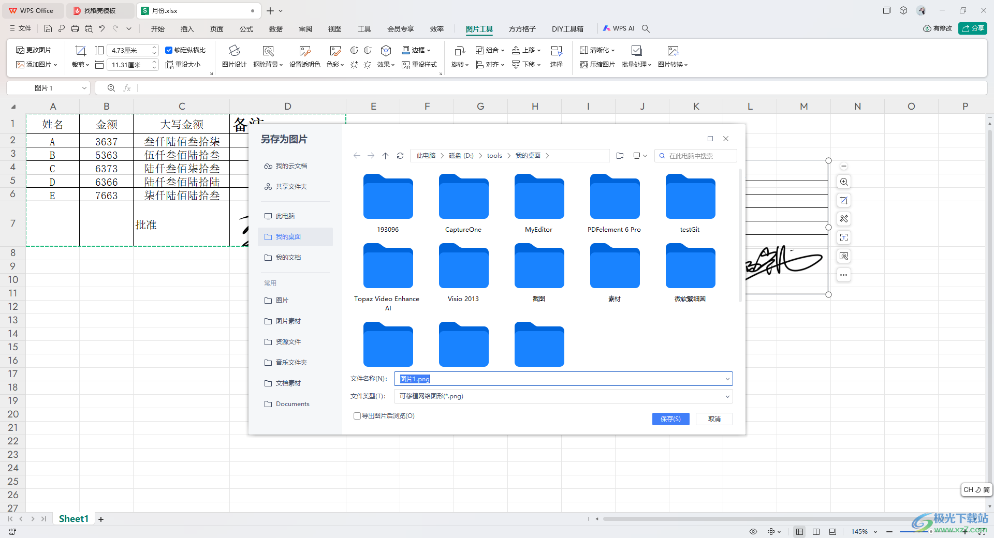Create a new folder in the save dialog

tap(620, 156)
